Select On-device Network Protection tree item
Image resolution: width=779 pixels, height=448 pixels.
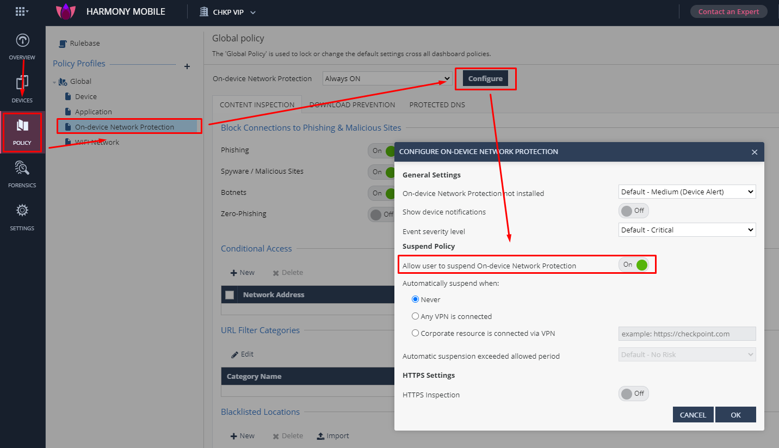(129, 127)
